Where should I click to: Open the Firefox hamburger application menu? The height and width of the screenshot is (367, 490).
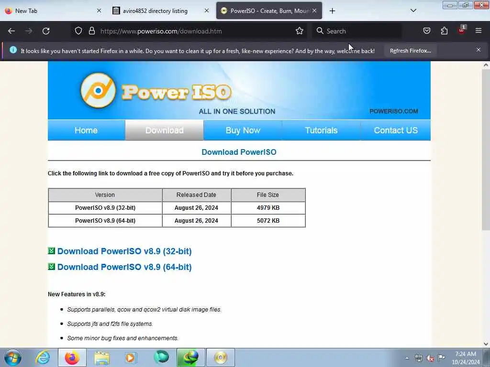tap(478, 31)
